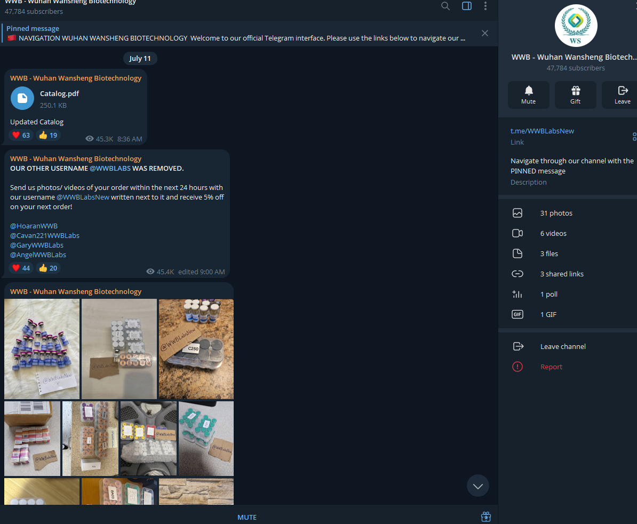The height and width of the screenshot is (524, 637).
Task: Open the @WWBLabsNew mention in message
Action: coord(83,197)
